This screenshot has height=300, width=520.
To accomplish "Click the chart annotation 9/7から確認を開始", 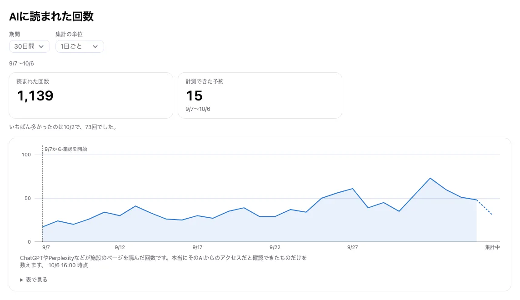I will [x=65, y=149].
